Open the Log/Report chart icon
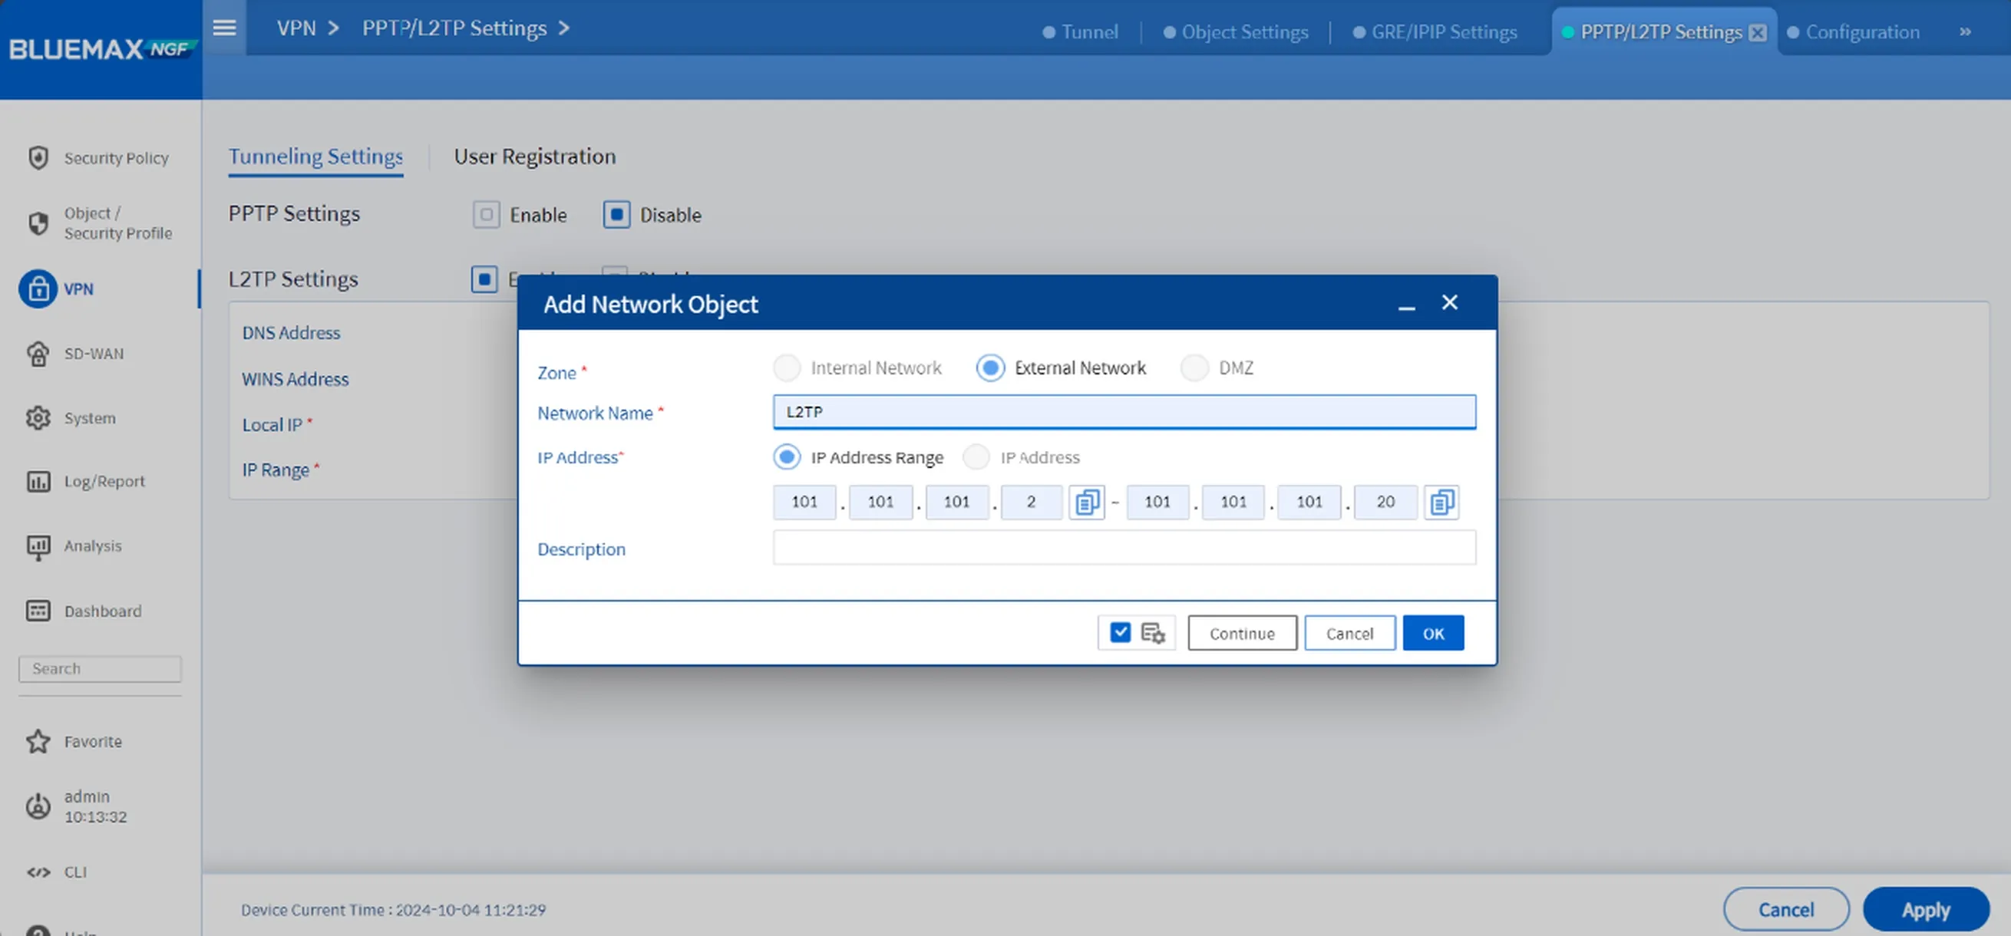2011x936 pixels. [x=38, y=481]
